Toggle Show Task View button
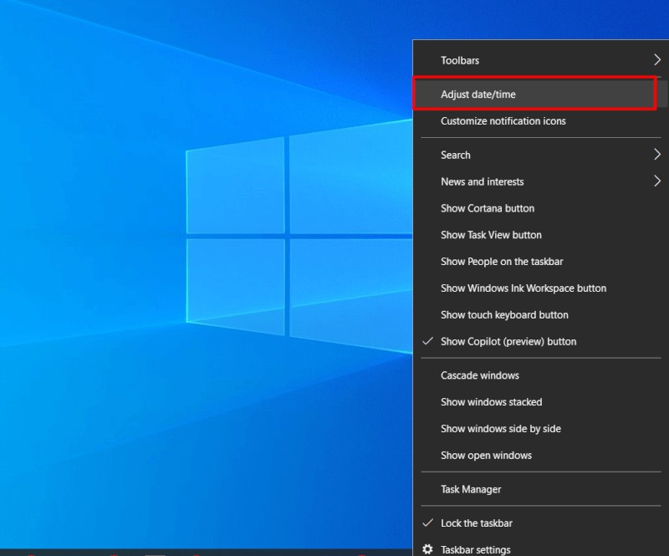This screenshot has height=556, width=669. pyautogui.click(x=540, y=235)
